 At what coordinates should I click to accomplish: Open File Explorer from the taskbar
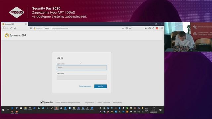(26, 108)
